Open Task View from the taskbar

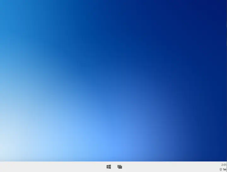click(x=120, y=167)
